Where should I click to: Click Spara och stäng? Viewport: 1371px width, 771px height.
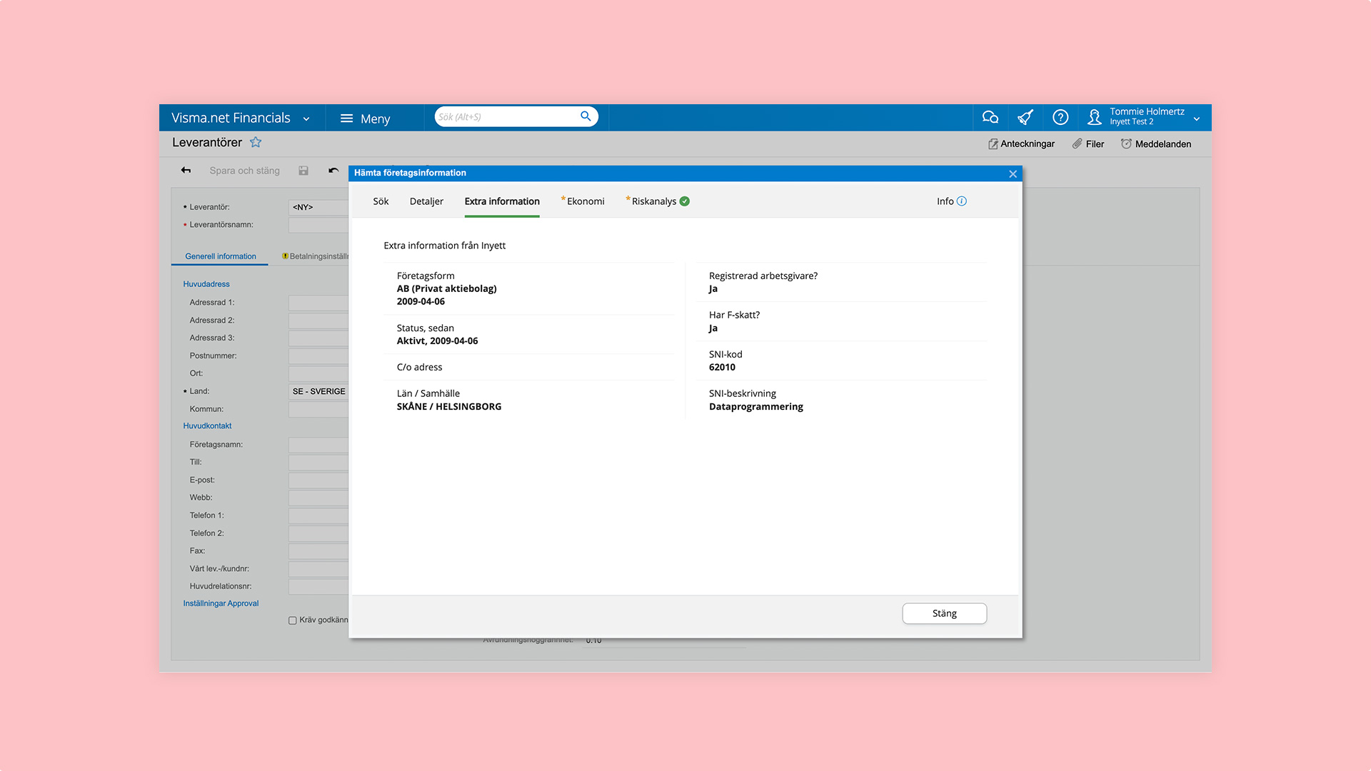coord(244,171)
